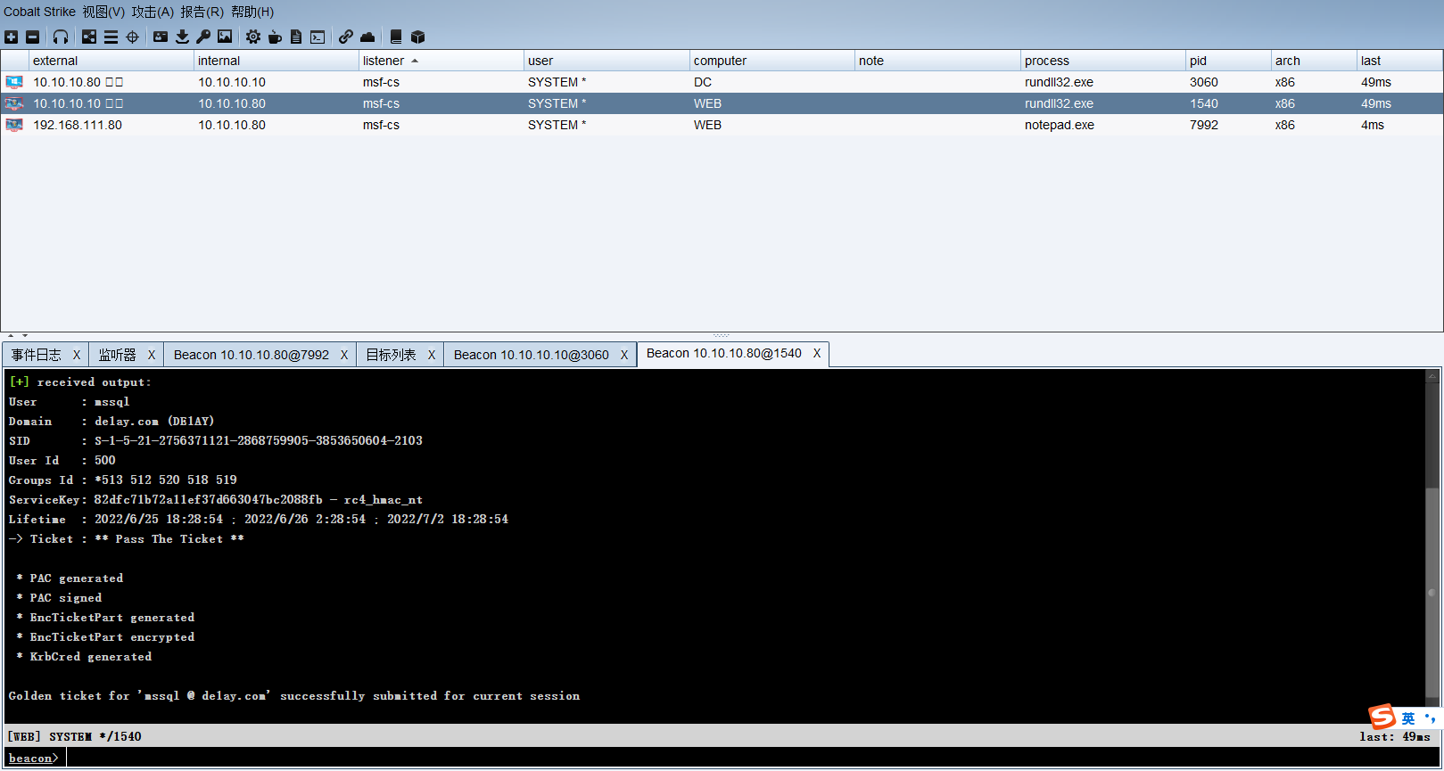Close the Beacon 10.10.10.80@1540 tab
Viewport: 1444px width, 771px height.
click(x=817, y=353)
